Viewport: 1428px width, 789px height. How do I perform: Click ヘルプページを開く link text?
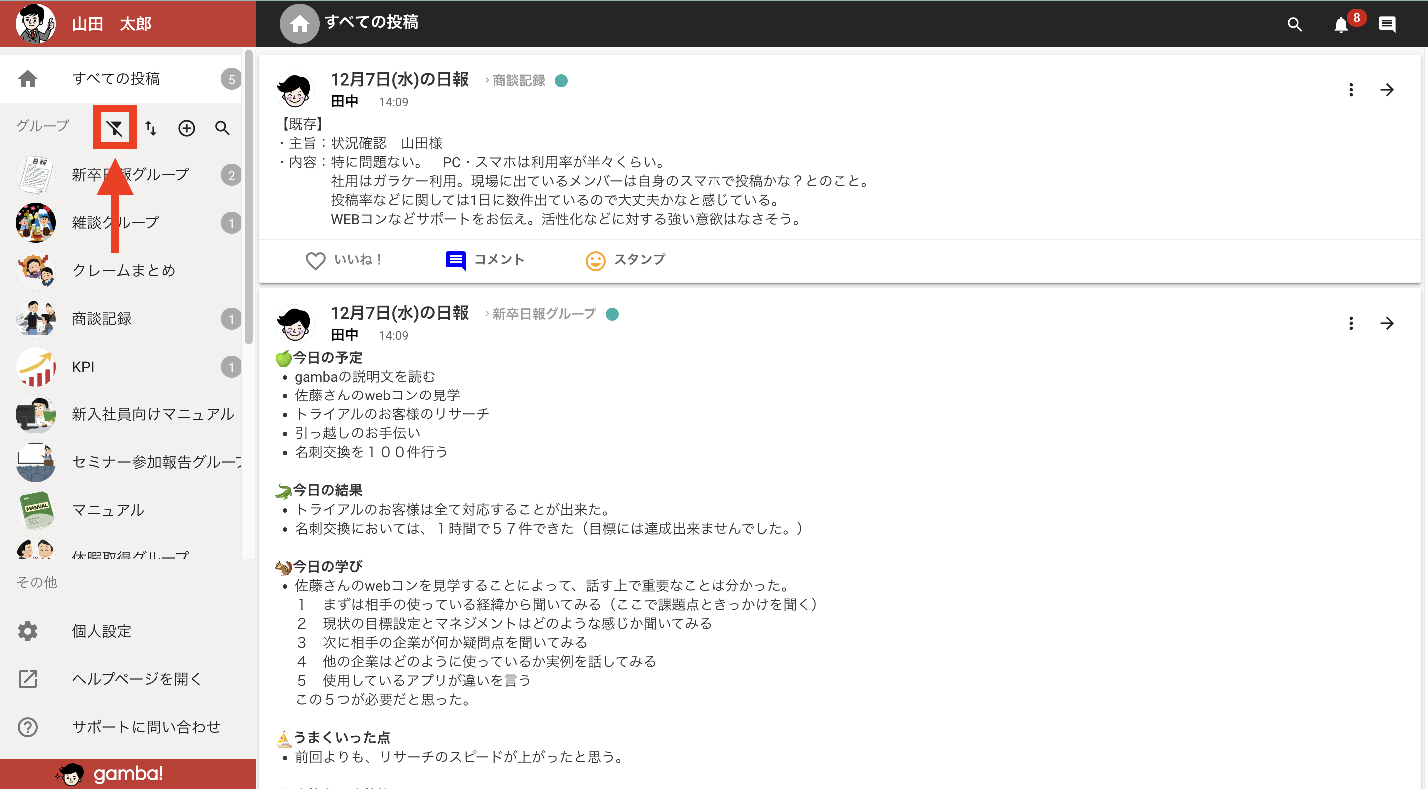tap(137, 679)
